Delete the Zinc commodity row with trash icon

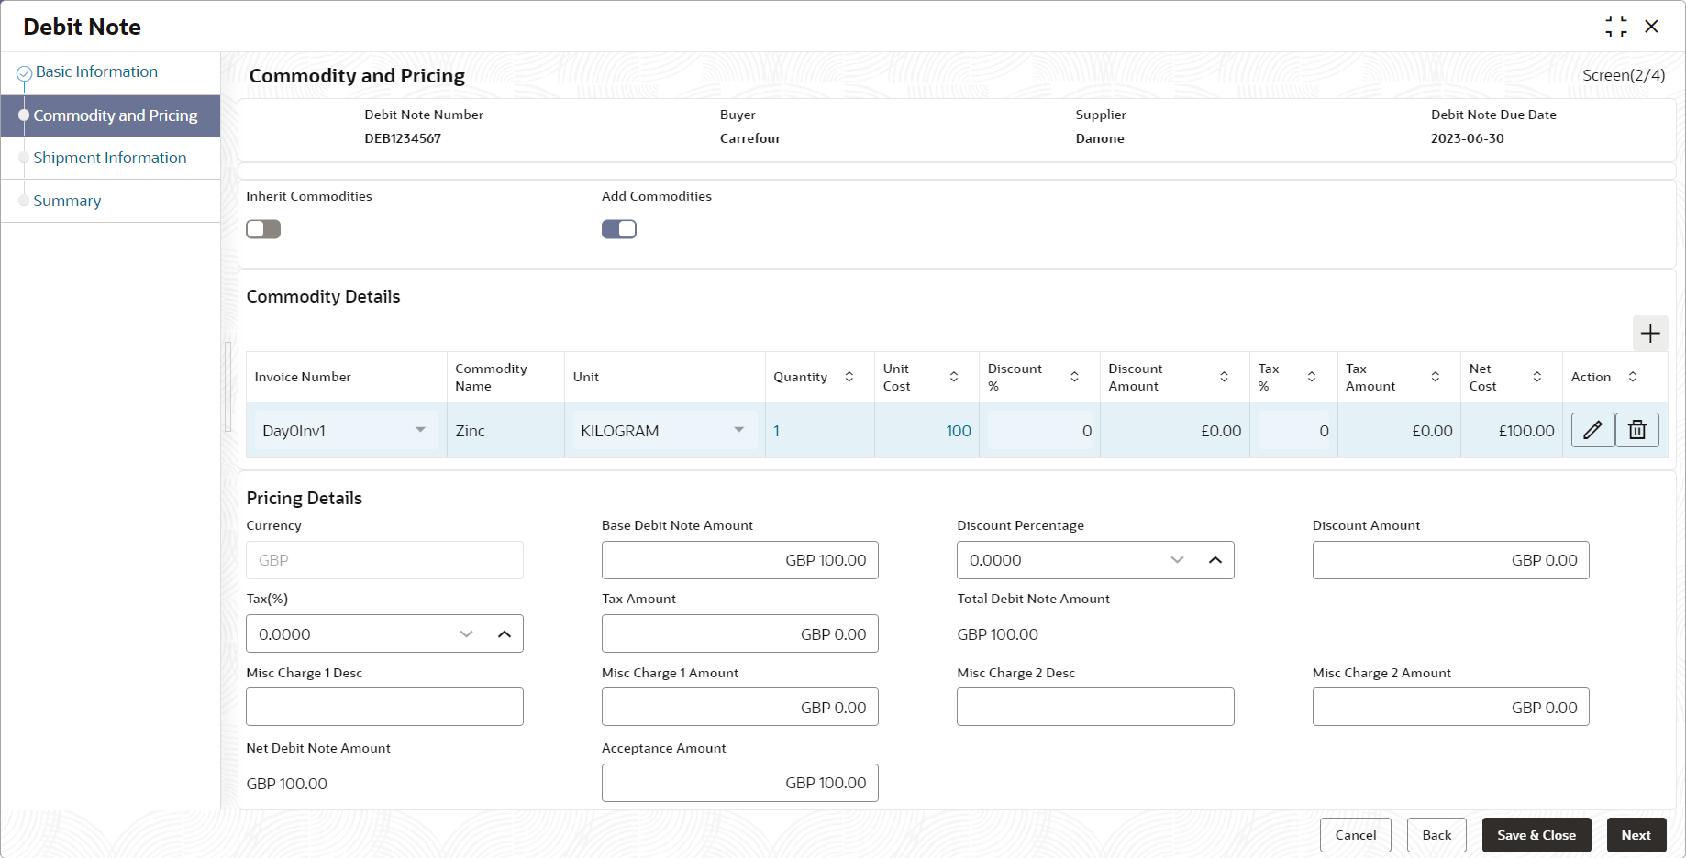click(x=1637, y=430)
